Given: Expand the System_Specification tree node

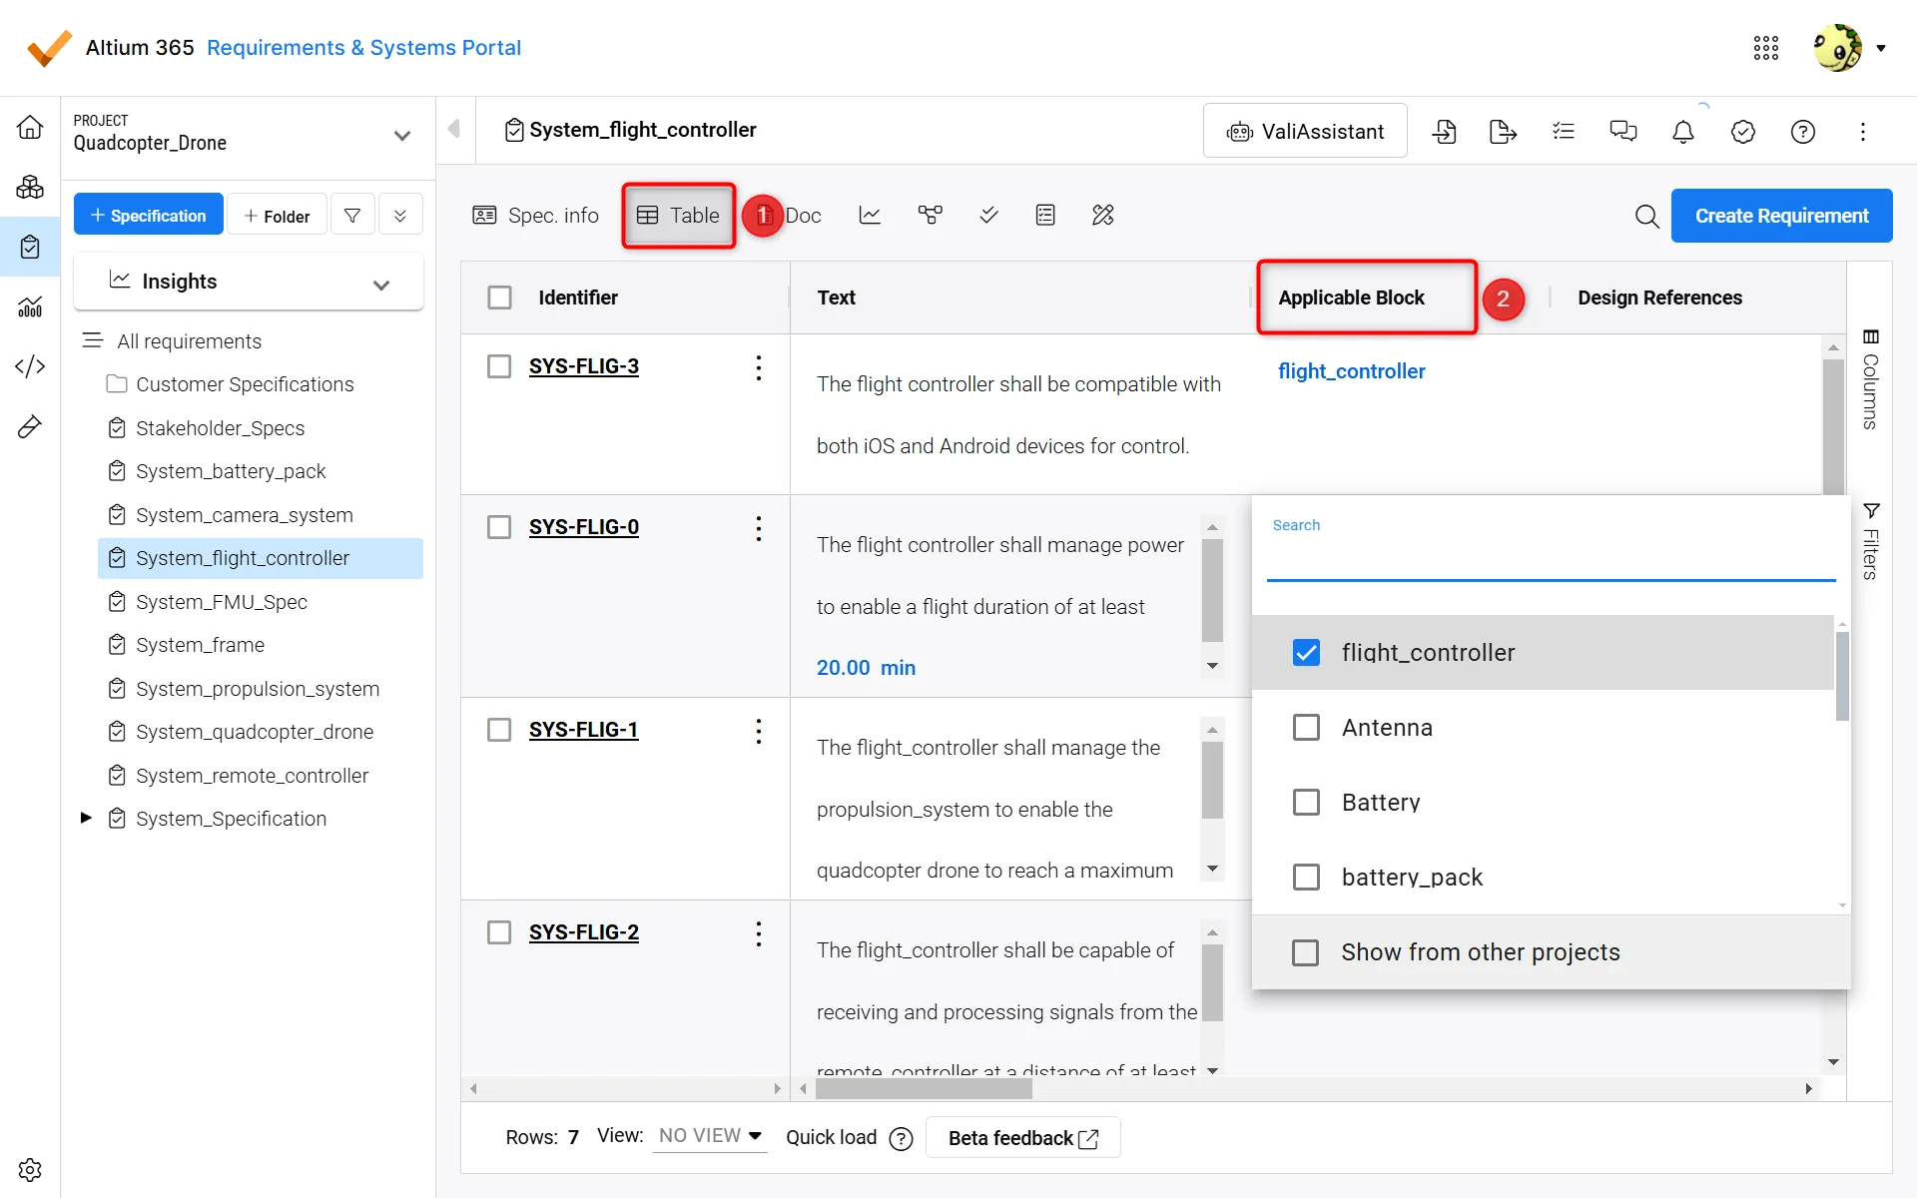Looking at the screenshot, I should click(x=86, y=818).
